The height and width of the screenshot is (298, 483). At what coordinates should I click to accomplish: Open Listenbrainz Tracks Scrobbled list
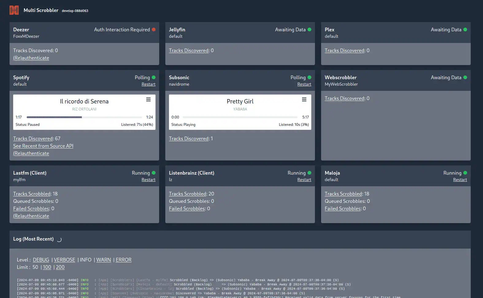tap(187, 194)
